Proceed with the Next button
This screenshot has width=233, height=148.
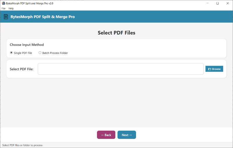tap(127, 135)
